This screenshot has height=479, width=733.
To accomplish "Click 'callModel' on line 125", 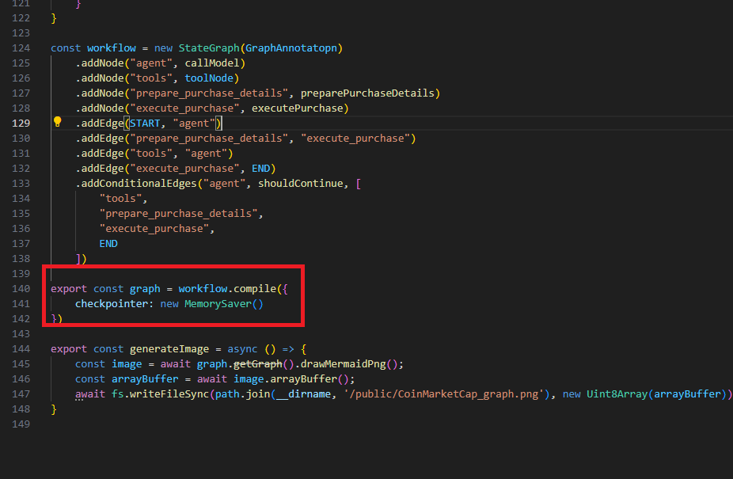I will click(x=212, y=63).
